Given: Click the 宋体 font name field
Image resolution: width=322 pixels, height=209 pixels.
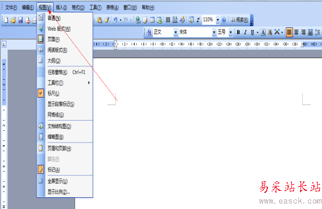Looking at the screenshot, I should coord(195,32).
